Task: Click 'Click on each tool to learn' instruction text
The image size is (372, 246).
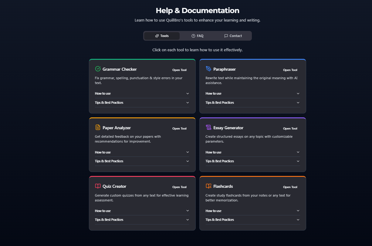Action: tap(198, 50)
